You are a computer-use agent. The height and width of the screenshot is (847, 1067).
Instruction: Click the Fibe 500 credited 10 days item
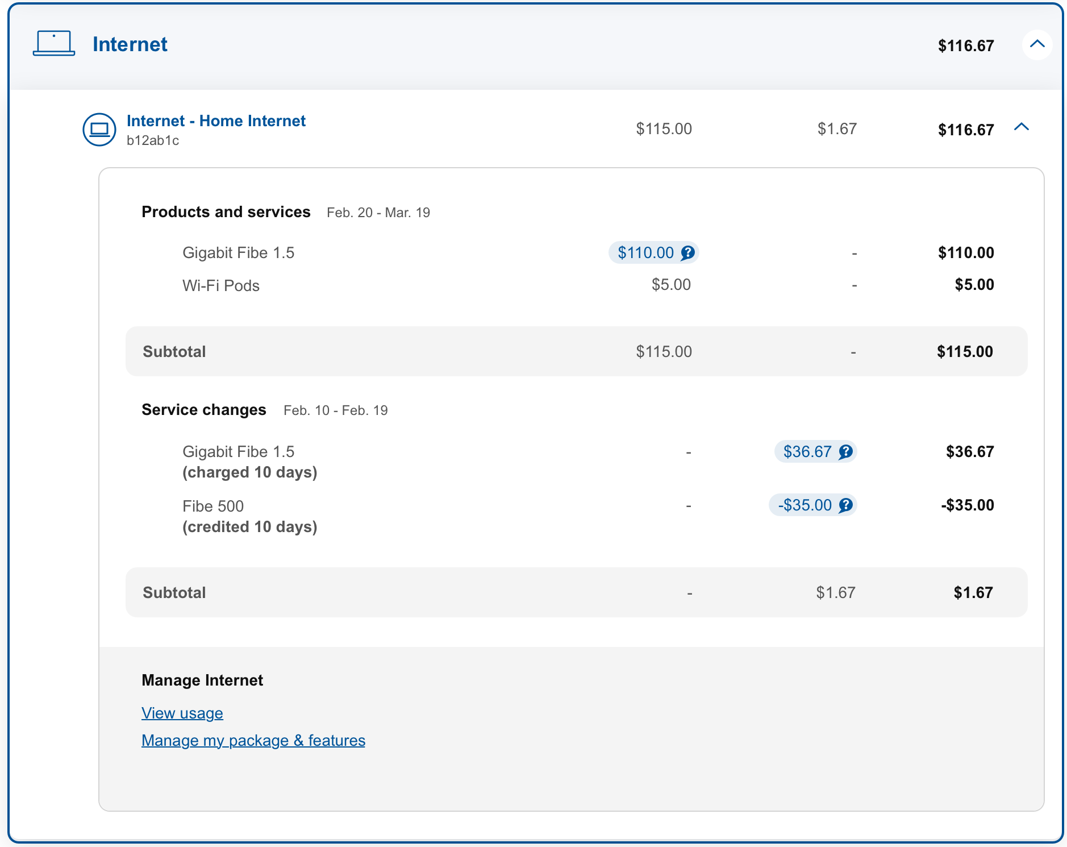[x=249, y=516]
